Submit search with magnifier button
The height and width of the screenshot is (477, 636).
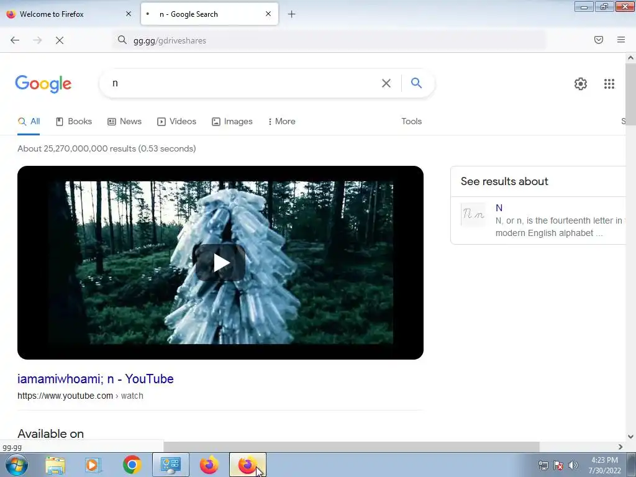click(x=416, y=83)
